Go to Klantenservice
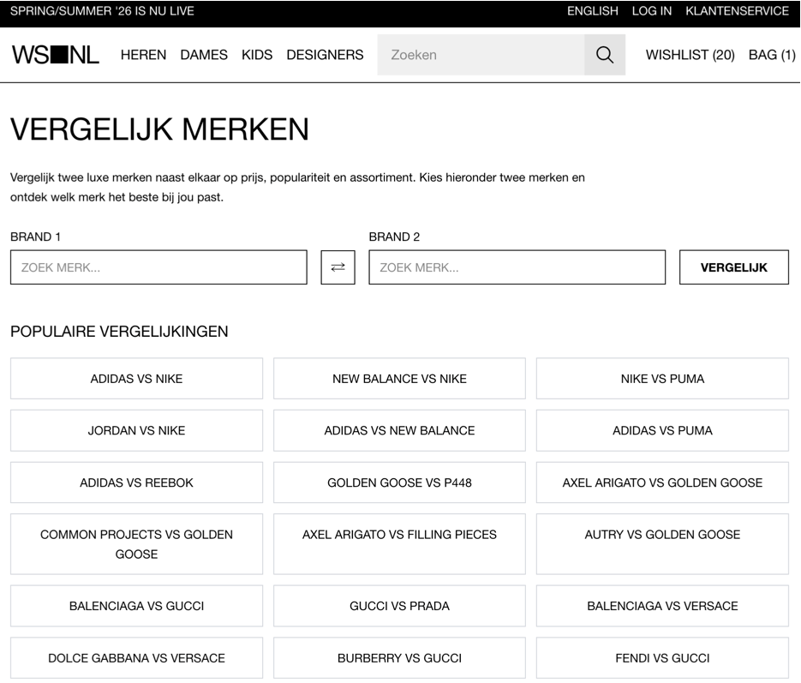 pyautogui.click(x=737, y=11)
